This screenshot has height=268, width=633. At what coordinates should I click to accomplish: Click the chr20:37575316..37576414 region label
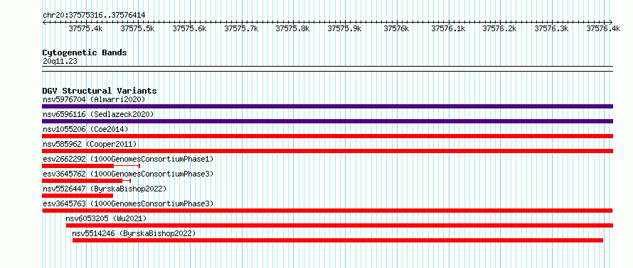click(94, 16)
